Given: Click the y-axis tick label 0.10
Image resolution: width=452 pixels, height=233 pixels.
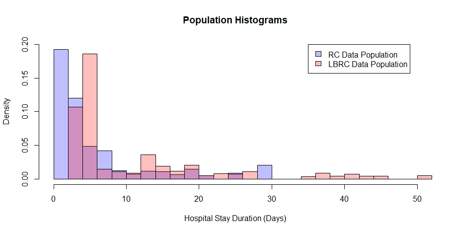Looking at the screenshot, I should coord(25,112).
